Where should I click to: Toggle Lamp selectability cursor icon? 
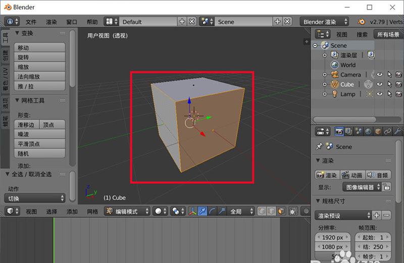click(x=389, y=94)
